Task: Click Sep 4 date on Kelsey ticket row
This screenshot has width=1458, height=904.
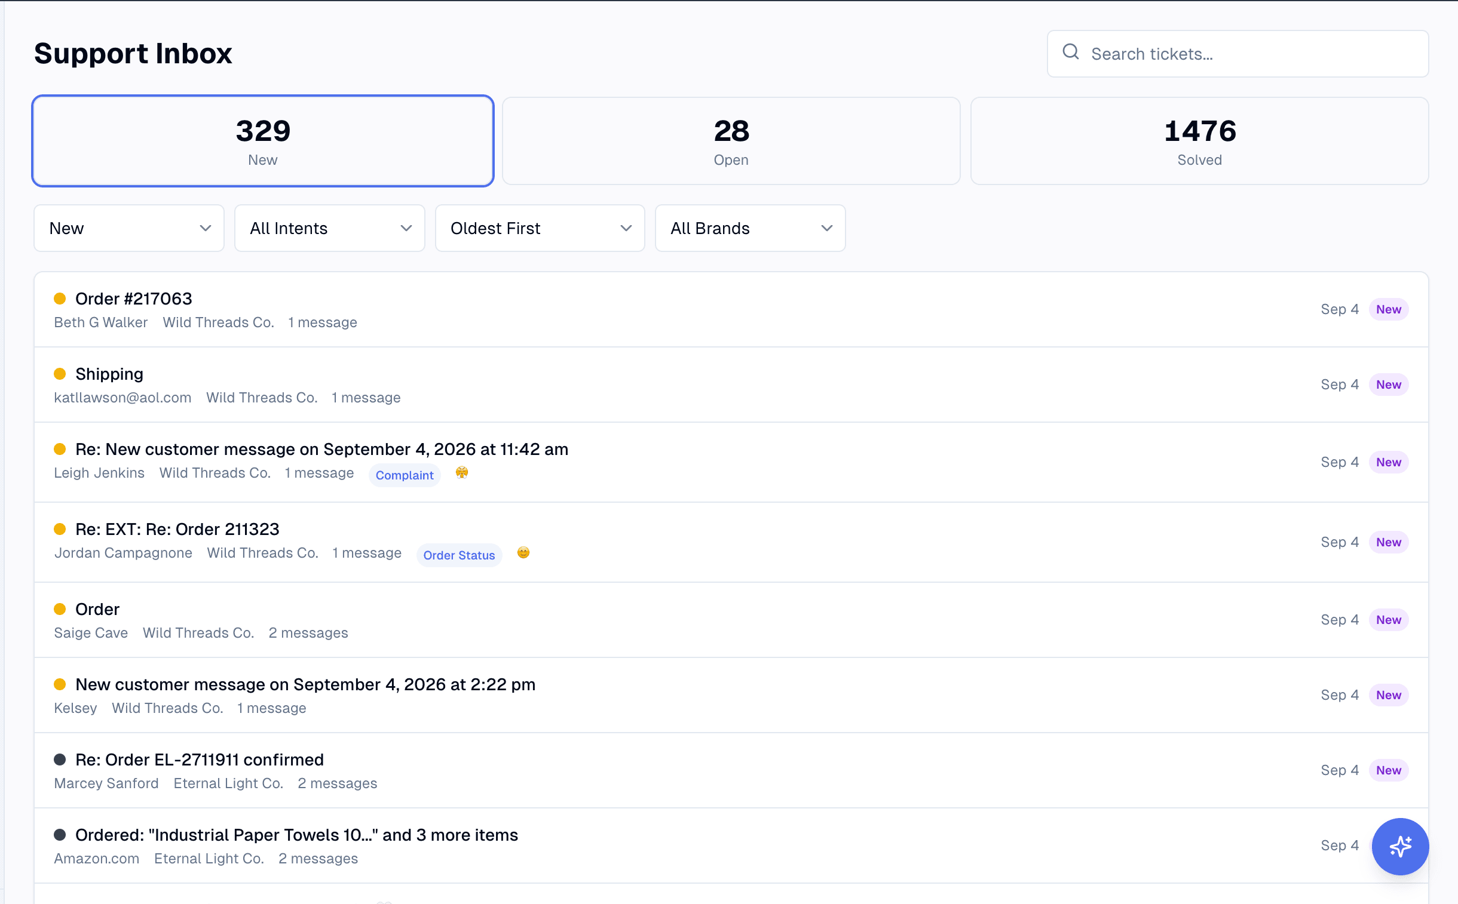Action: [1340, 695]
